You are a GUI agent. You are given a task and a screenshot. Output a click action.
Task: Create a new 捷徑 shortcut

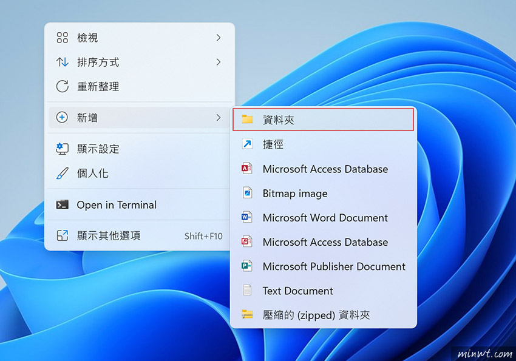[x=323, y=144]
